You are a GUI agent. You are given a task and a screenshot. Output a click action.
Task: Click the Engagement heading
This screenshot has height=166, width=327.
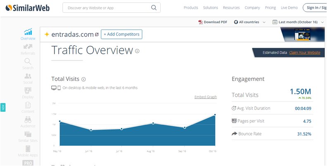coord(248,79)
